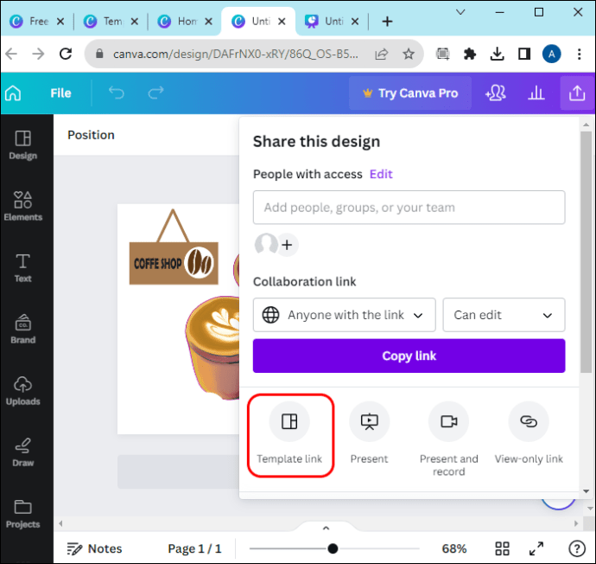Select the Template link option

pos(289,434)
